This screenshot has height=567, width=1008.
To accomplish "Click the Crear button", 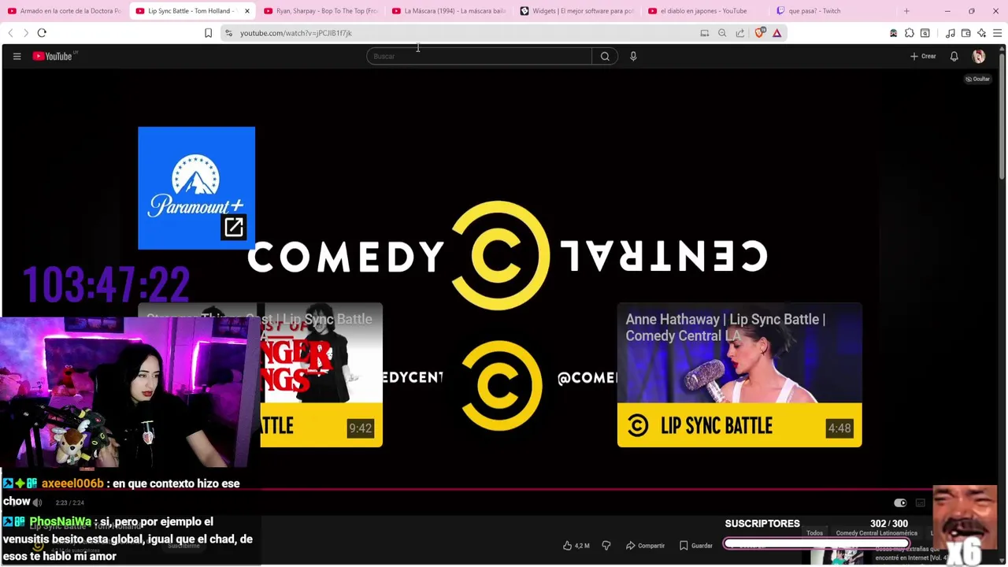I will click(923, 56).
